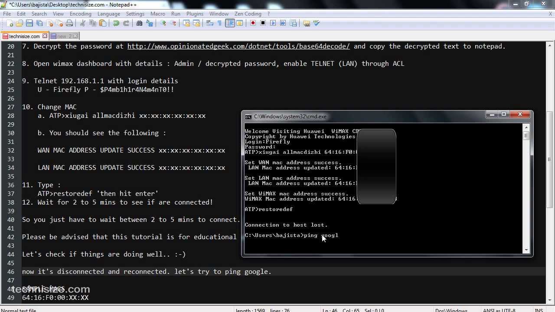The width and height of the screenshot is (555, 312).
Task: Open Find with the binoculars icon
Action: click(x=140, y=23)
